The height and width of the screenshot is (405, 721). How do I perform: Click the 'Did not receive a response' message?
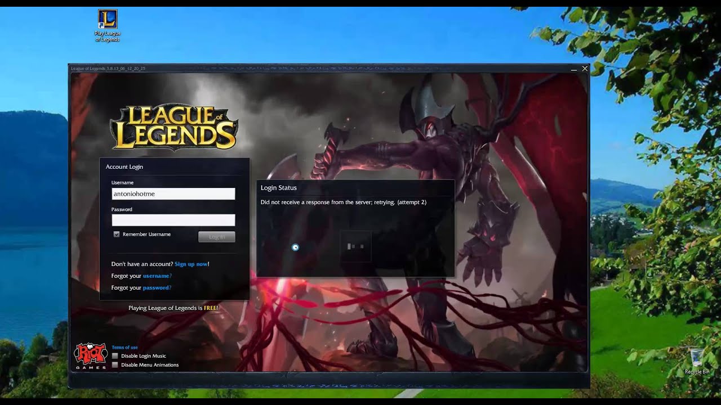(x=344, y=202)
